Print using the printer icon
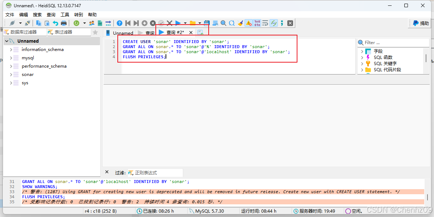 point(64,23)
